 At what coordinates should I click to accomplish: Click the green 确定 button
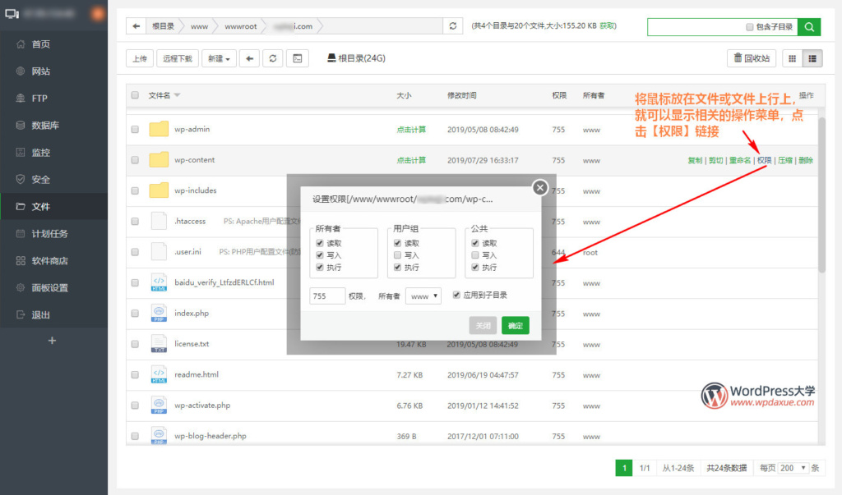516,326
